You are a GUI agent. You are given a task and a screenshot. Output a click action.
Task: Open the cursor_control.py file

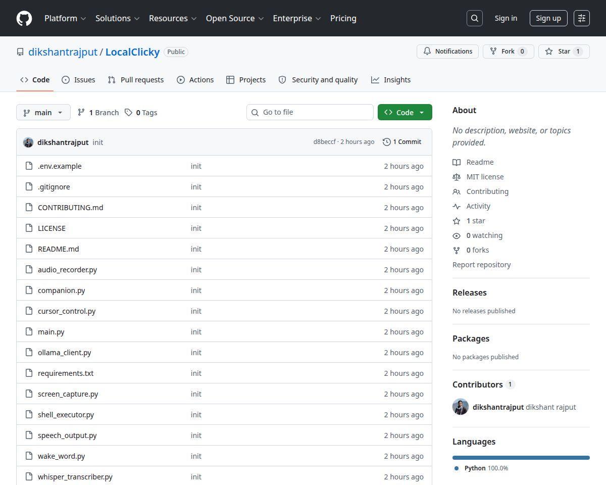click(x=67, y=311)
